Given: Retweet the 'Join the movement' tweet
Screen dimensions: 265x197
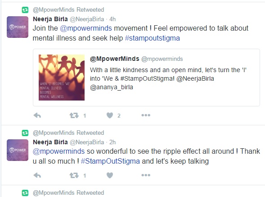Looking at the screenshot, I should [74, 115].
